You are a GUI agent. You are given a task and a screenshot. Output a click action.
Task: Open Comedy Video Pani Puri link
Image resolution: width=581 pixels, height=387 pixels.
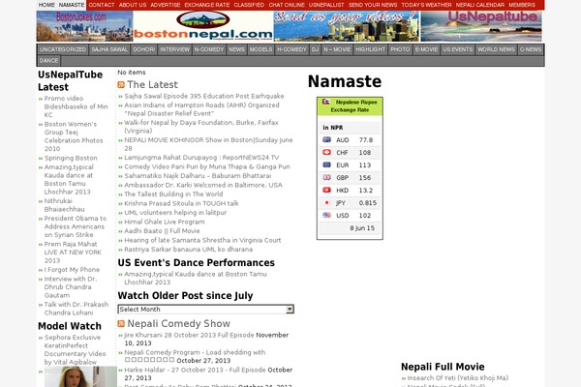[207, 166]
